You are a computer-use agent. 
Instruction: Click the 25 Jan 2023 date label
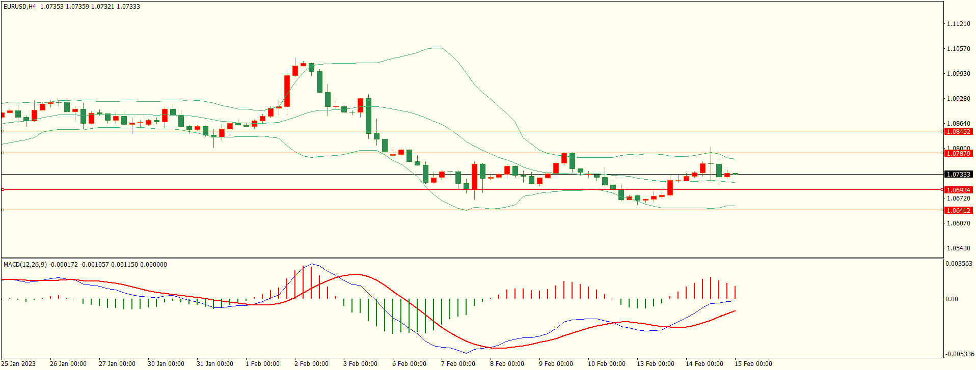click(19, 364)
